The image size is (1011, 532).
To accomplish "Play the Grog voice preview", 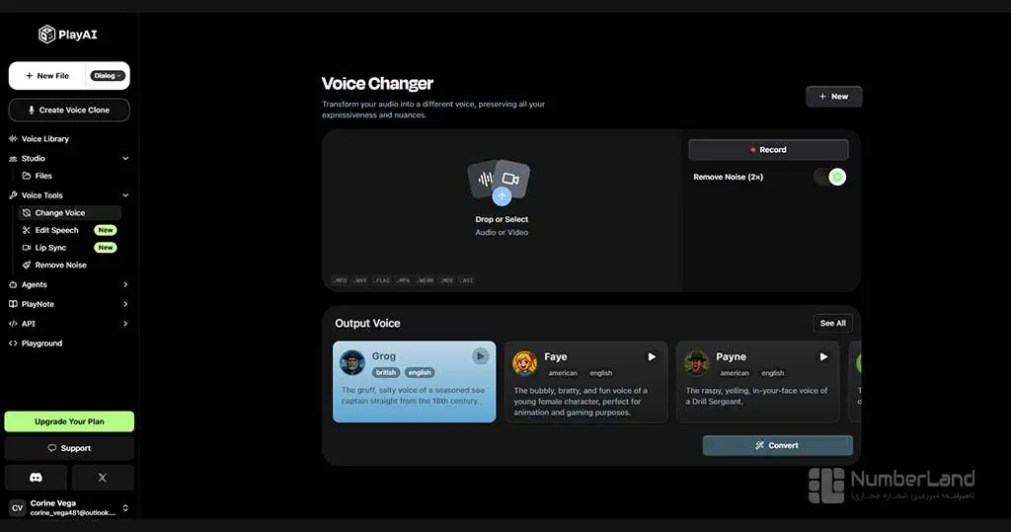I will (x=481, y=356).
